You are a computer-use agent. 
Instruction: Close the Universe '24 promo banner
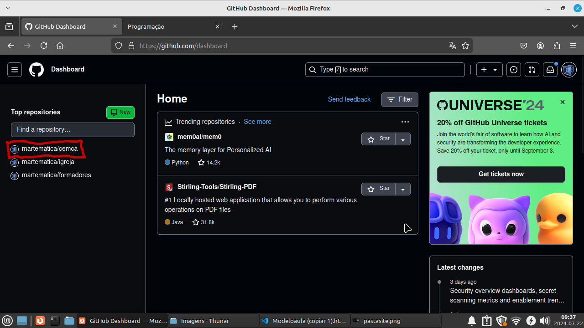pyautogui.click(x=563, y=102)
